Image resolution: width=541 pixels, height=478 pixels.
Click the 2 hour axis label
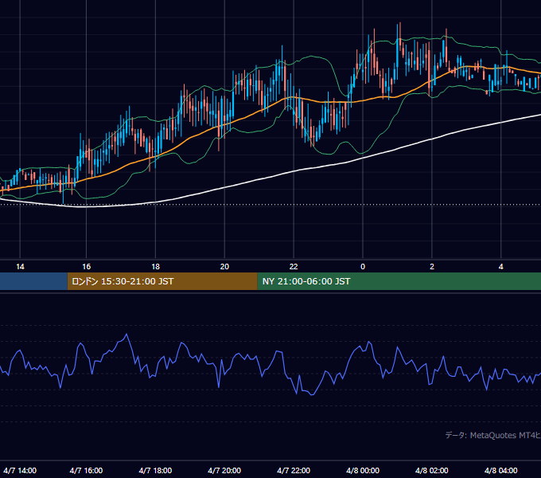click(x=432, y=267)
